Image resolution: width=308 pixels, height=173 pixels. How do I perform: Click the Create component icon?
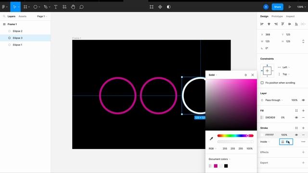160,7
